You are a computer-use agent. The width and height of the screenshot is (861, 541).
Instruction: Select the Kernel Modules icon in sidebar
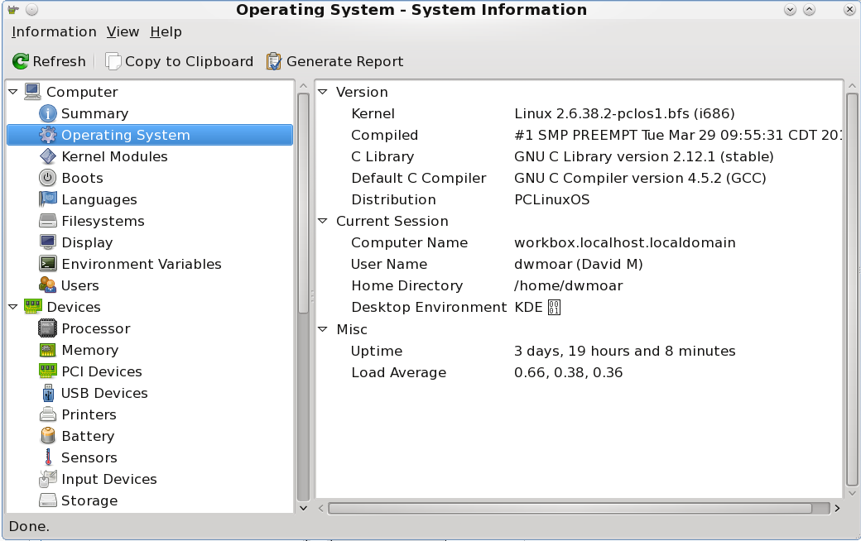click(48, 156)
